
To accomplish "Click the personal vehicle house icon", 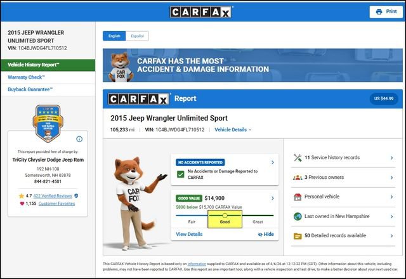I will pyautogui.click(x=297, y=197).
